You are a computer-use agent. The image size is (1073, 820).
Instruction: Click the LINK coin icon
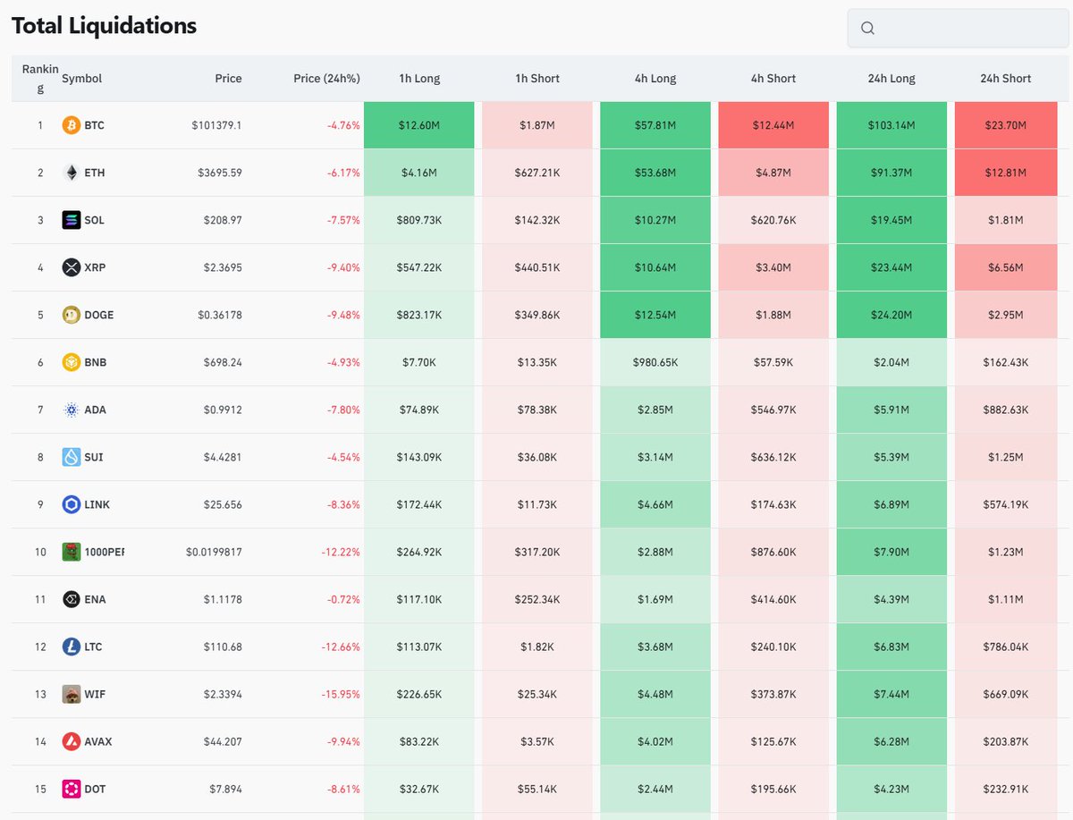tap(72, 504)
